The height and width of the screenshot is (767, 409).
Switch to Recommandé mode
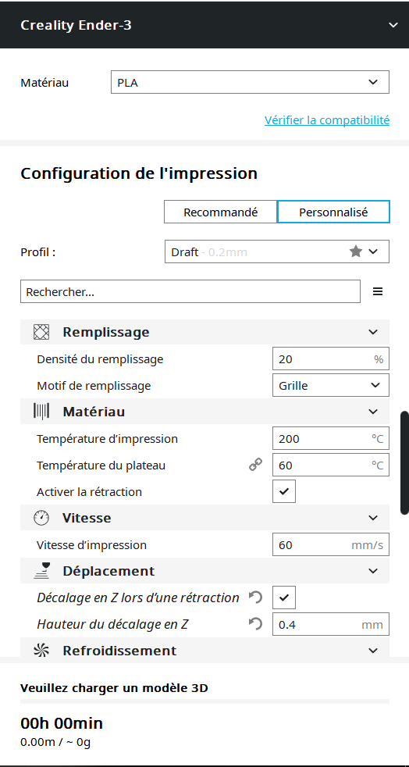coord(220,212)
